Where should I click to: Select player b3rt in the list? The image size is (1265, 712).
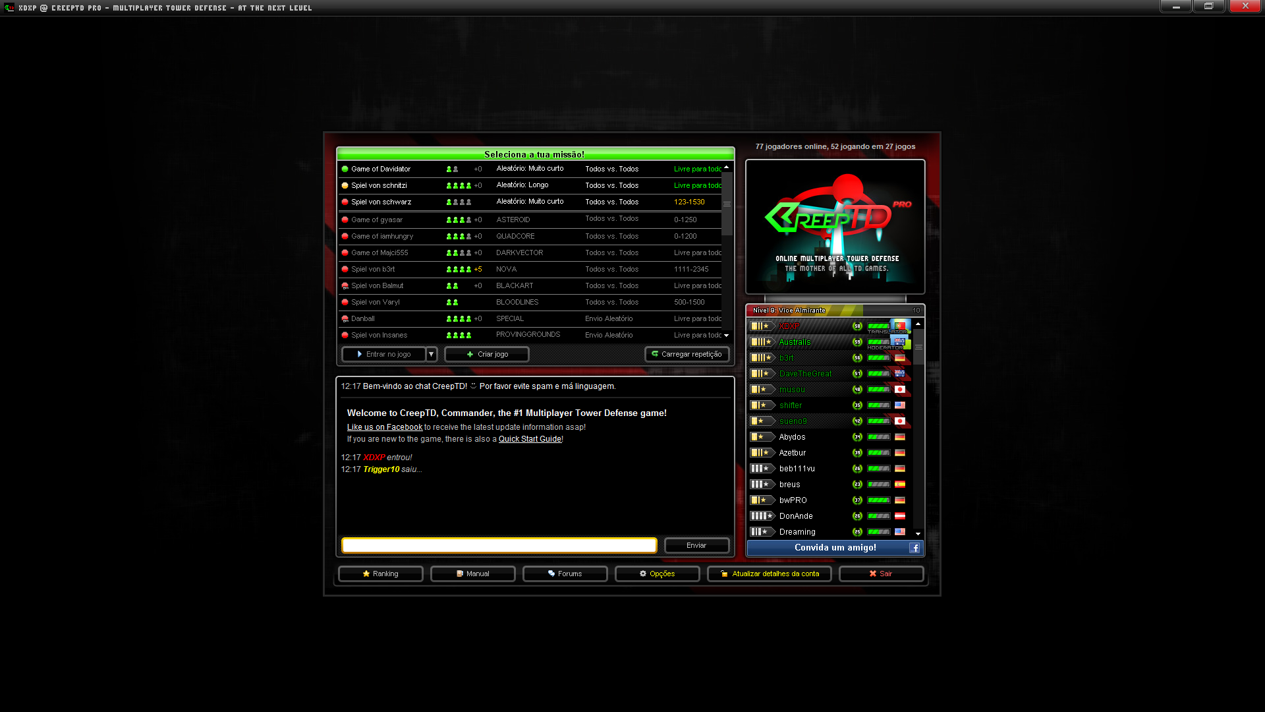[x=830, y=358]
